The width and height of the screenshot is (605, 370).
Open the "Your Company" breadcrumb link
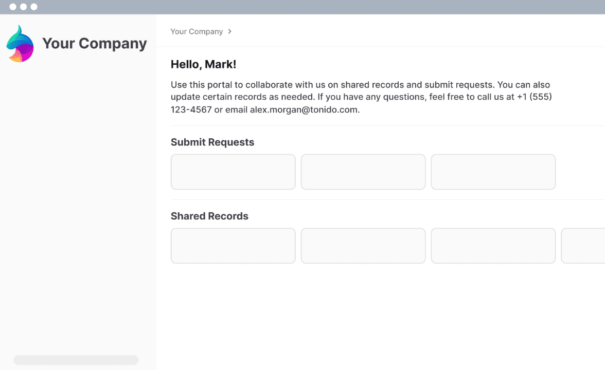197,31
